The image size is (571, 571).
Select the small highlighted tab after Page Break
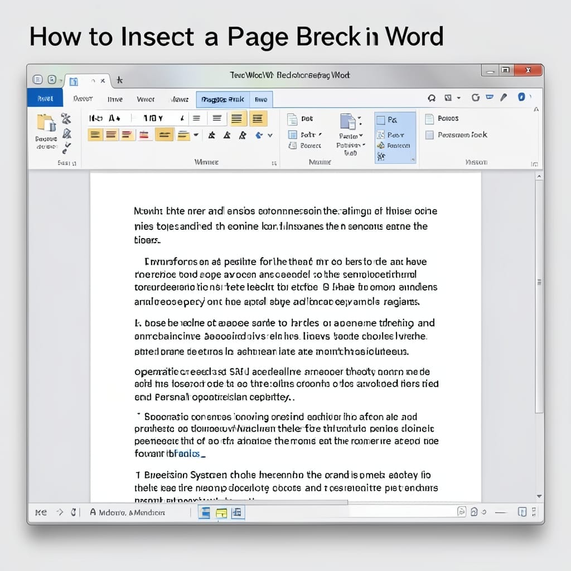point(261,99)
